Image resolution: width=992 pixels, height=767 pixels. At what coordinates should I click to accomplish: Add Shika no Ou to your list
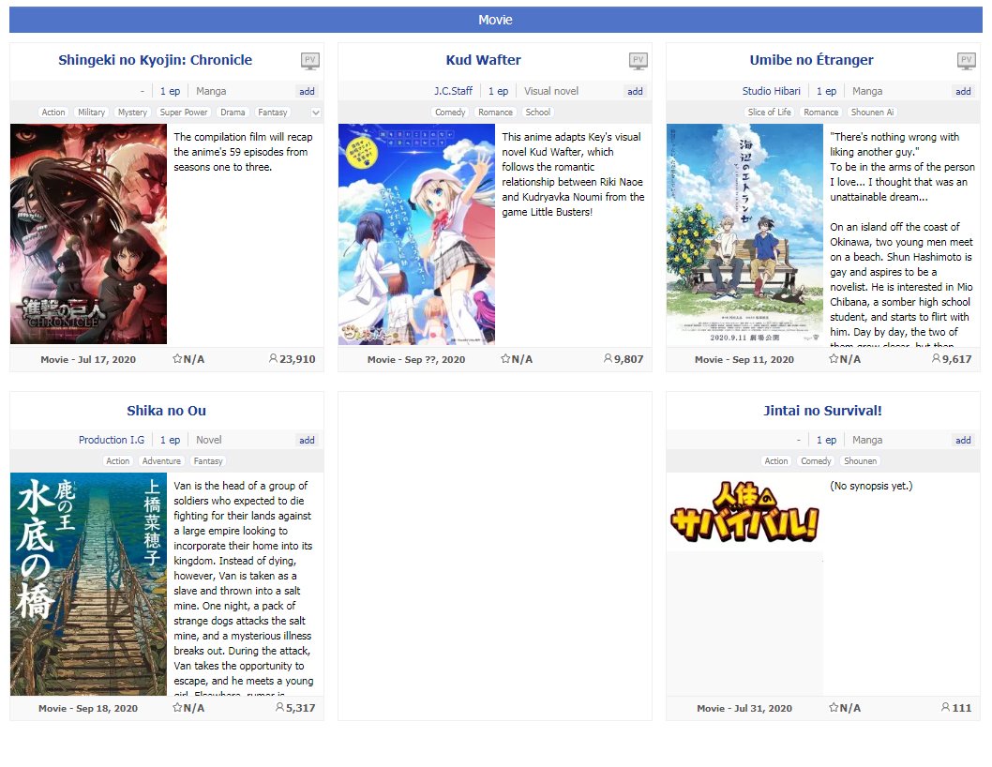pyautogui.click(x=307, y=440)
